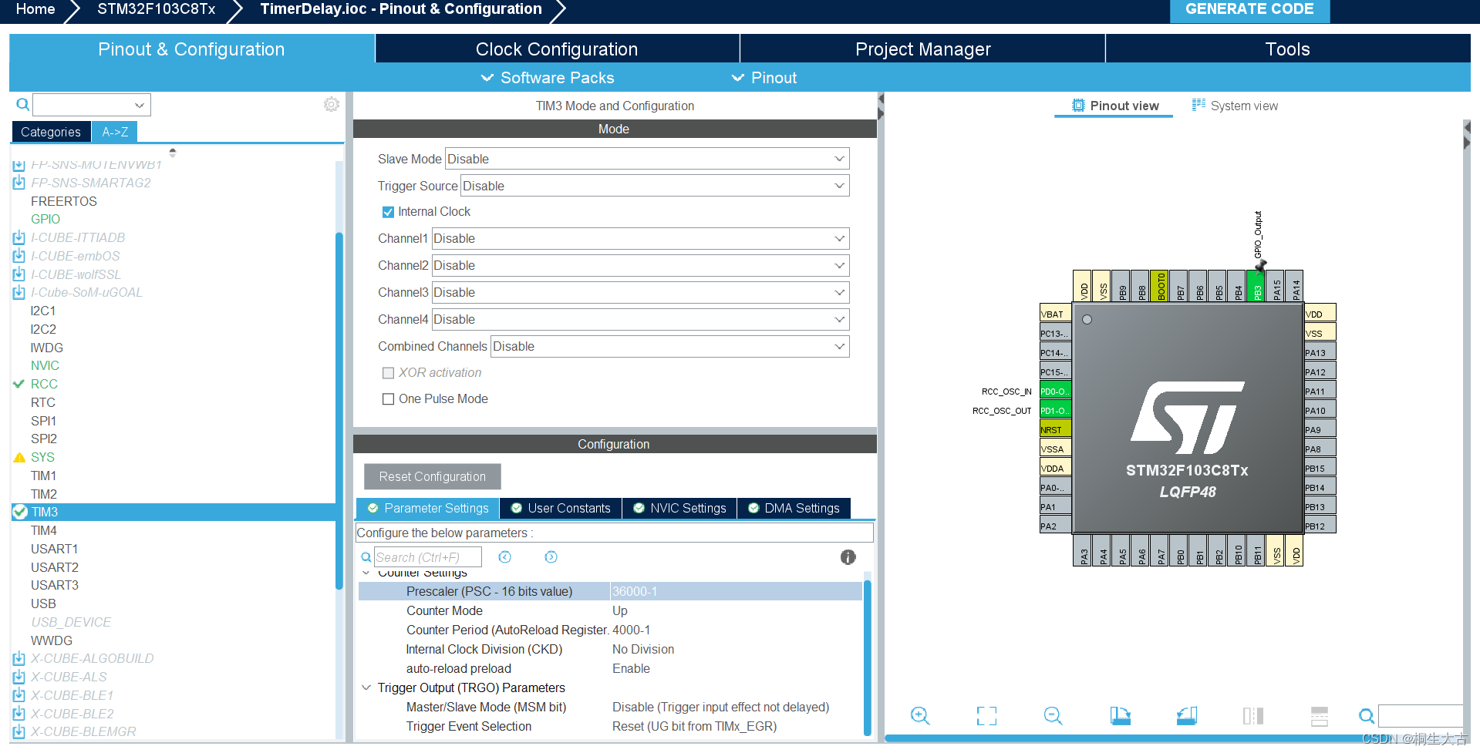Viewport: 1480px width, 753px height.
Task: Zoom out of the pinout view
Action: [x=1053, y=716]
